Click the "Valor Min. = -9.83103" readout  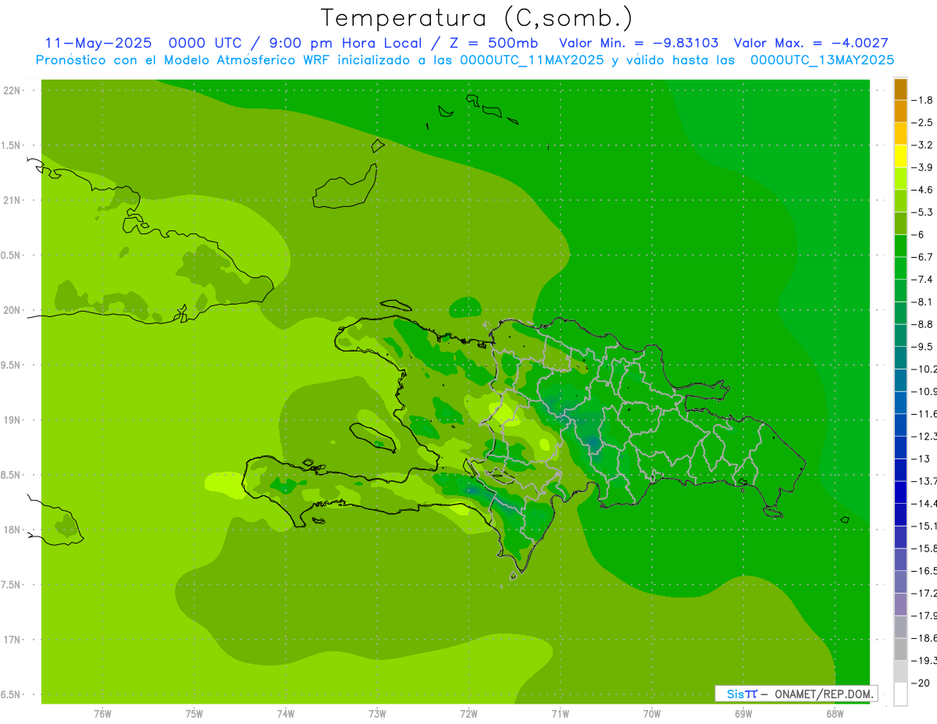(640, 43)
